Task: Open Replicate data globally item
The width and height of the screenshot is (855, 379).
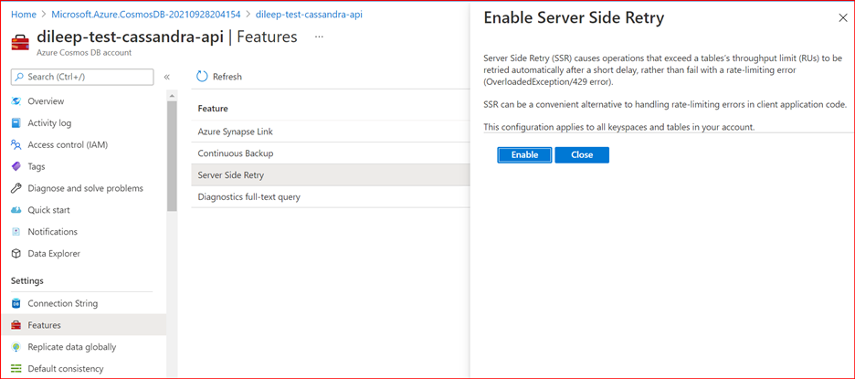Action: (x=72, y=347)
